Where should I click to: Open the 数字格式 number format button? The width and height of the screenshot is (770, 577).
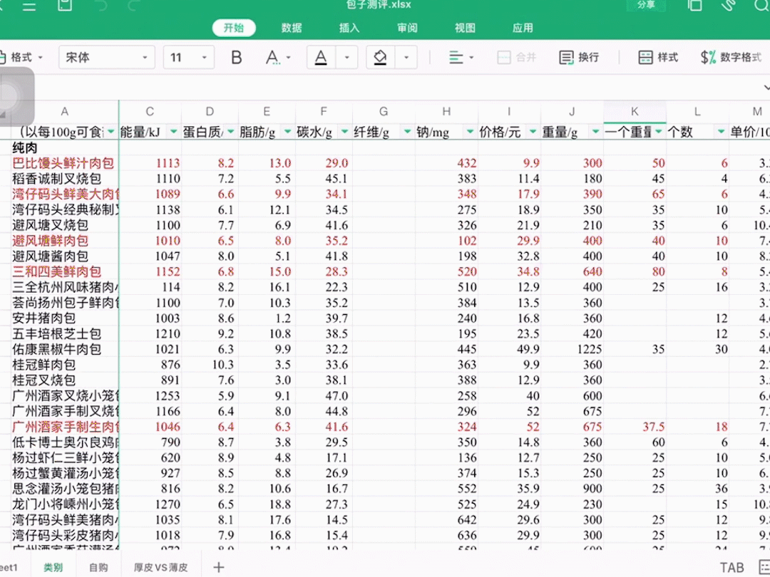731,58
